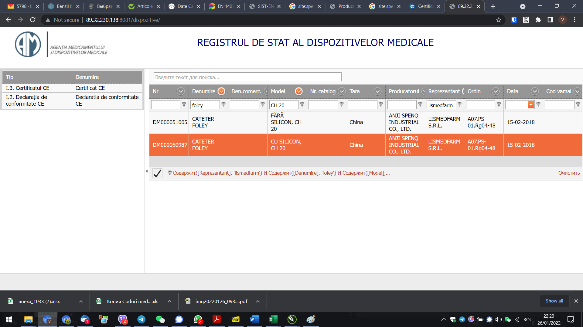Image resolution: width=583 pixels, height=327 pixels.
Task: Click the main search text field
Action: 247,77
